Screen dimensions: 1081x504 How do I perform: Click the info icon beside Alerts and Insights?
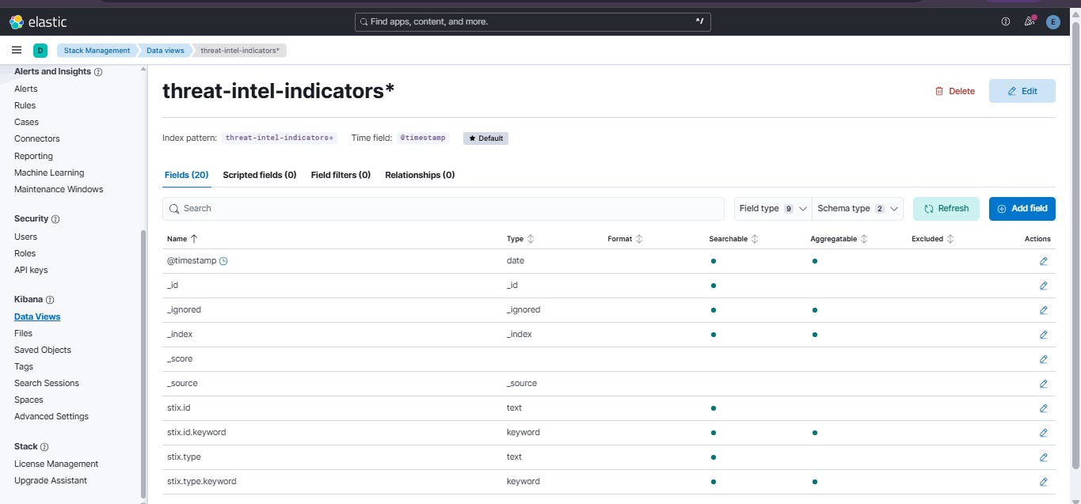tap(98, 72)
